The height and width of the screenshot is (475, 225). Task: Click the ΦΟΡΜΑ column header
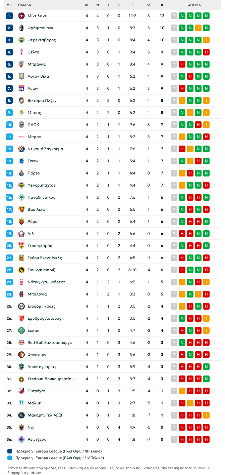194,5
